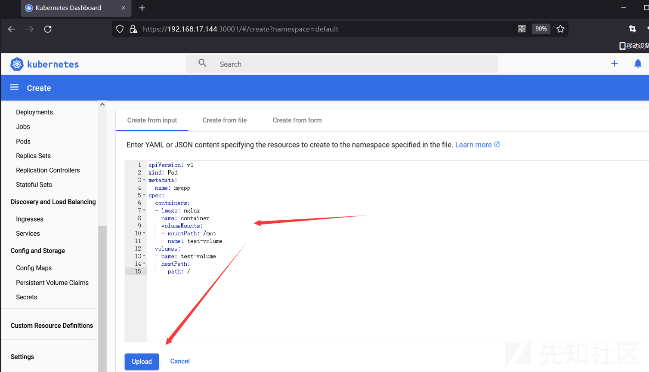Click 'name: myapp' on line 4
This screenshot has width=649, height=372.
[173, 188]
